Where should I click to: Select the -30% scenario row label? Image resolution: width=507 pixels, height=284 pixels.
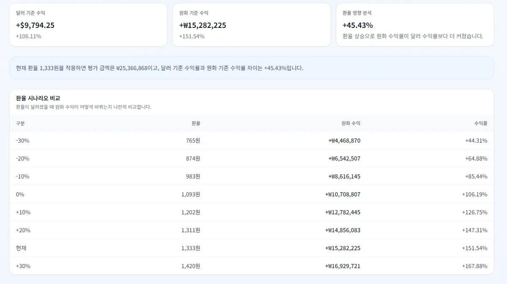click(x=22, y=141)
